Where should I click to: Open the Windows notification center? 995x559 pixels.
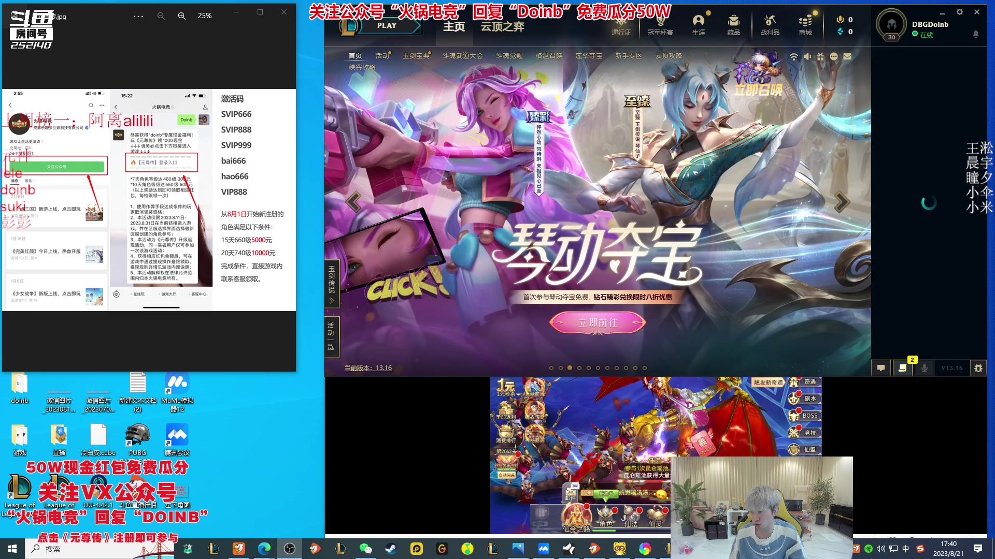click(x=978, y=549)
